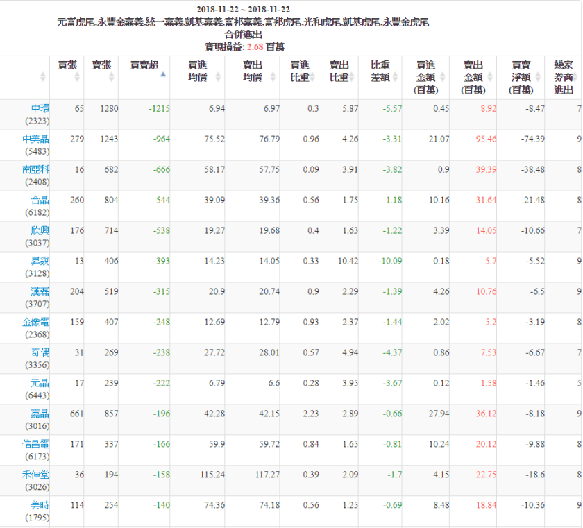Click sort arrows in the 賣張 column header

pyautogui.click(x=111, y=76)
